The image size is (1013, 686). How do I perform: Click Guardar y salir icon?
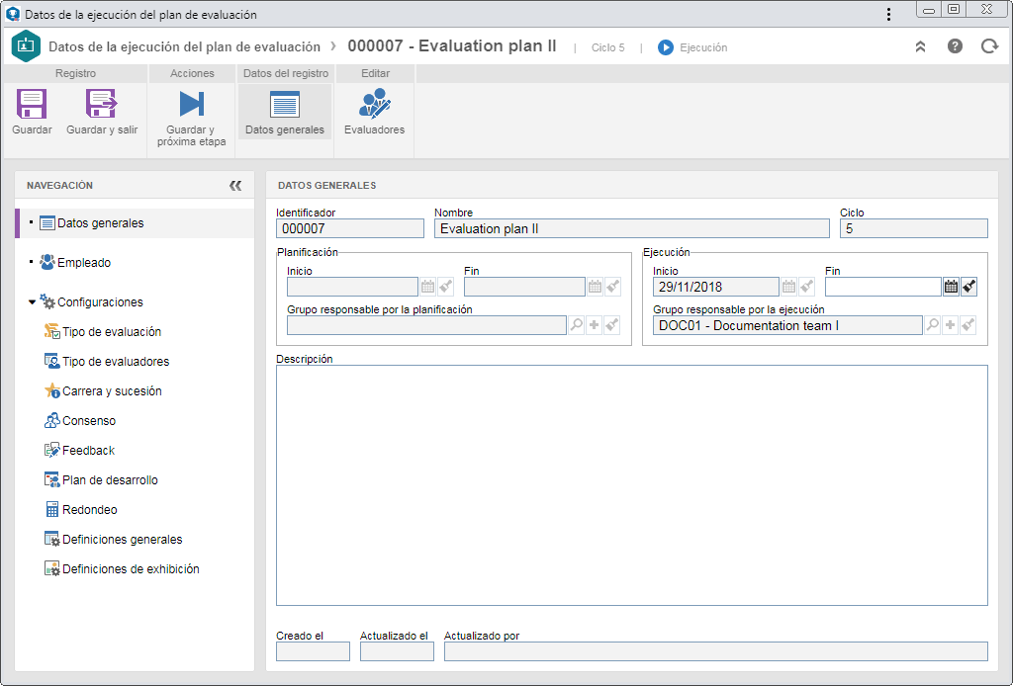[x=102, y=104]
